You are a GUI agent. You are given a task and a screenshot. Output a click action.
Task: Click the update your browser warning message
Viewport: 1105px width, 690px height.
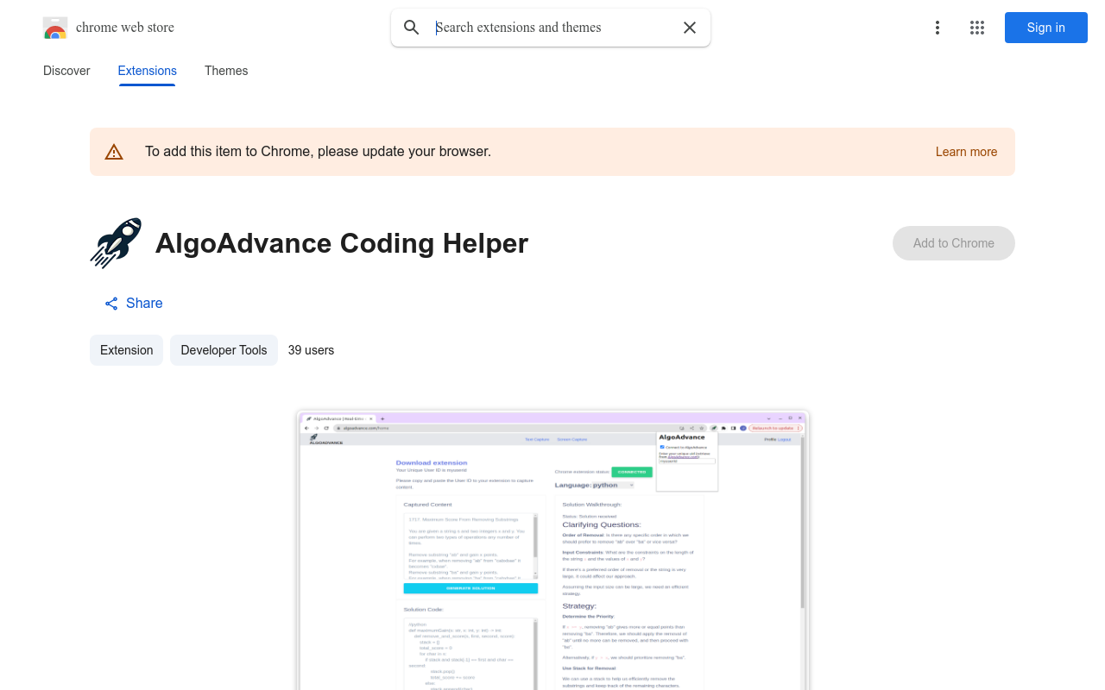[x=318, y=152]
